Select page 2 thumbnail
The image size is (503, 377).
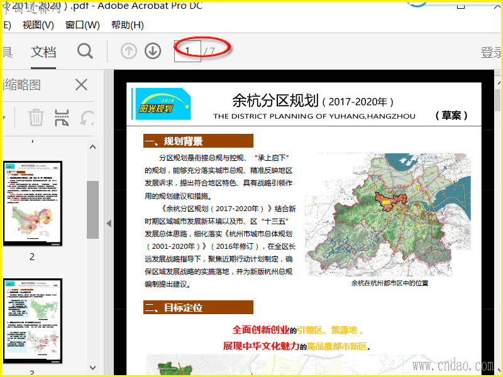click(x=32, y=203)
